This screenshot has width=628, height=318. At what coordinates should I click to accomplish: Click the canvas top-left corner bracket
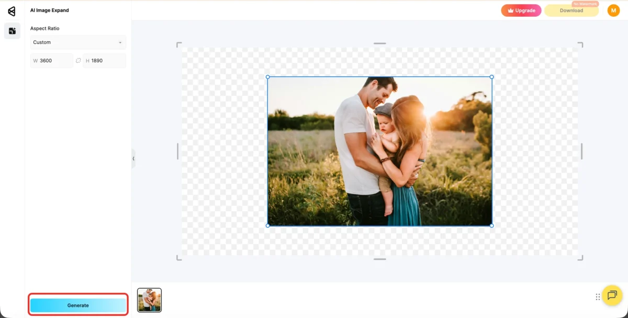(178, 44)
